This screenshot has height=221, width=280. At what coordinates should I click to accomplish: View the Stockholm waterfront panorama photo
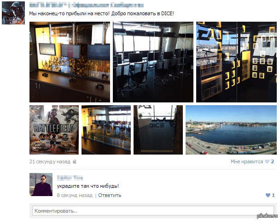point(231,130)
